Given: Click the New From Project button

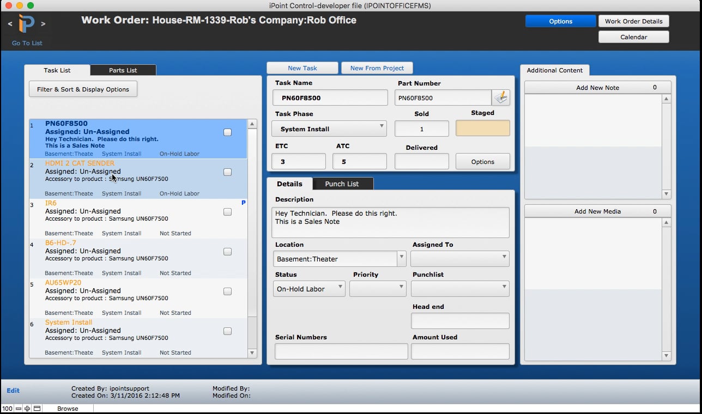Looking at the screenshot, I should (377, 68).
